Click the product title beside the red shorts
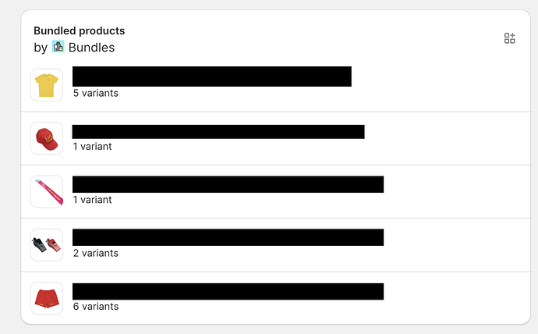 point(228,291)
